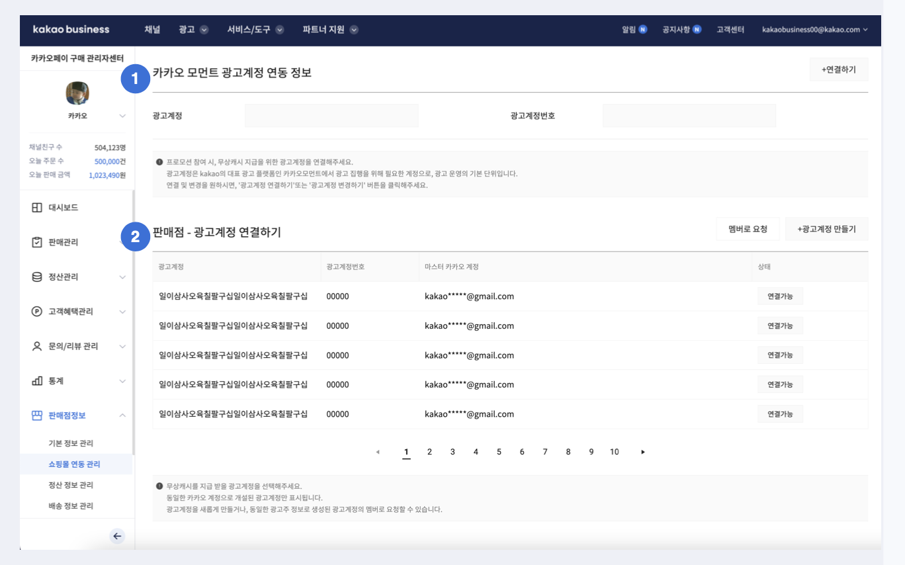The height and width of the screenshot is (565, 905).
Task: Expand the 카카오 profile chevron
Action: click(x=122, y=116)
